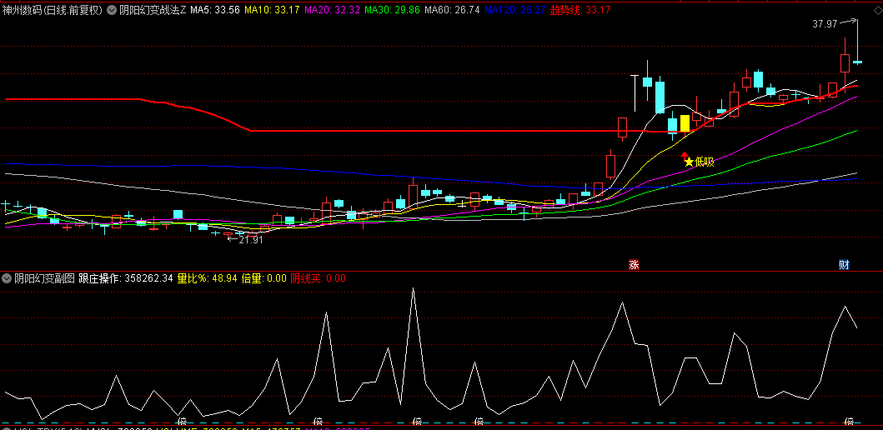Click the blue 财 marker icon
The image size is (883, 430).
tap(844, 265)
